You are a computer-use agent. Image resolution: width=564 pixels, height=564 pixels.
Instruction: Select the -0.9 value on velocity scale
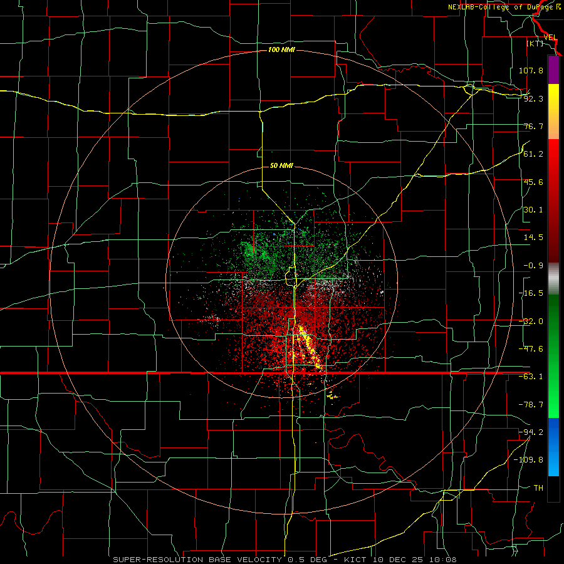point(533,266)
